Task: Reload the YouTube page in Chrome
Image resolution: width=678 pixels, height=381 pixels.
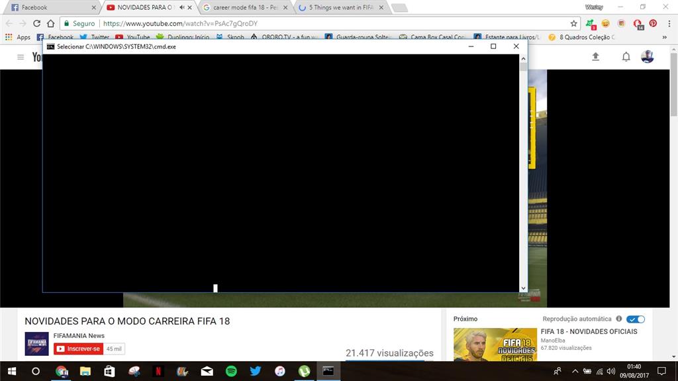Action: pos(37,23)
